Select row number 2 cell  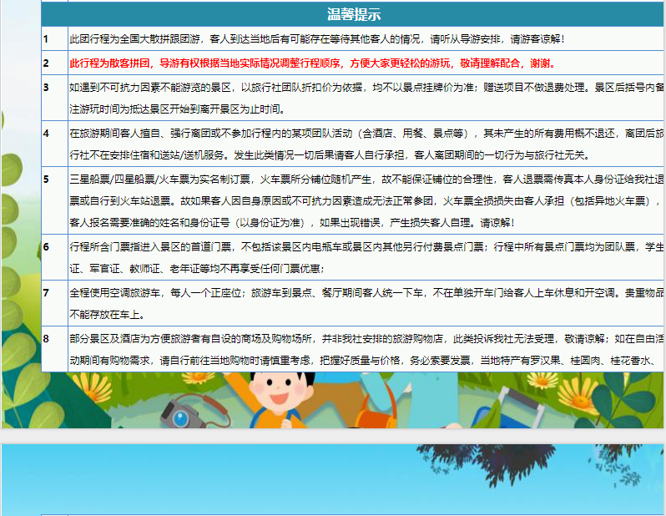tap(54, 63)
